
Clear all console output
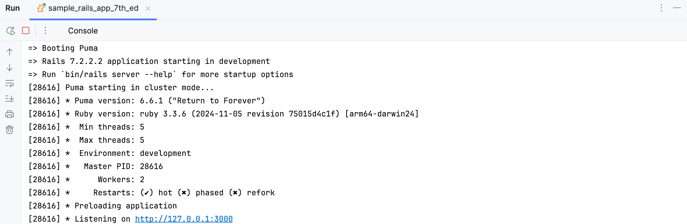pyautogui.click(x=10, y=130)
